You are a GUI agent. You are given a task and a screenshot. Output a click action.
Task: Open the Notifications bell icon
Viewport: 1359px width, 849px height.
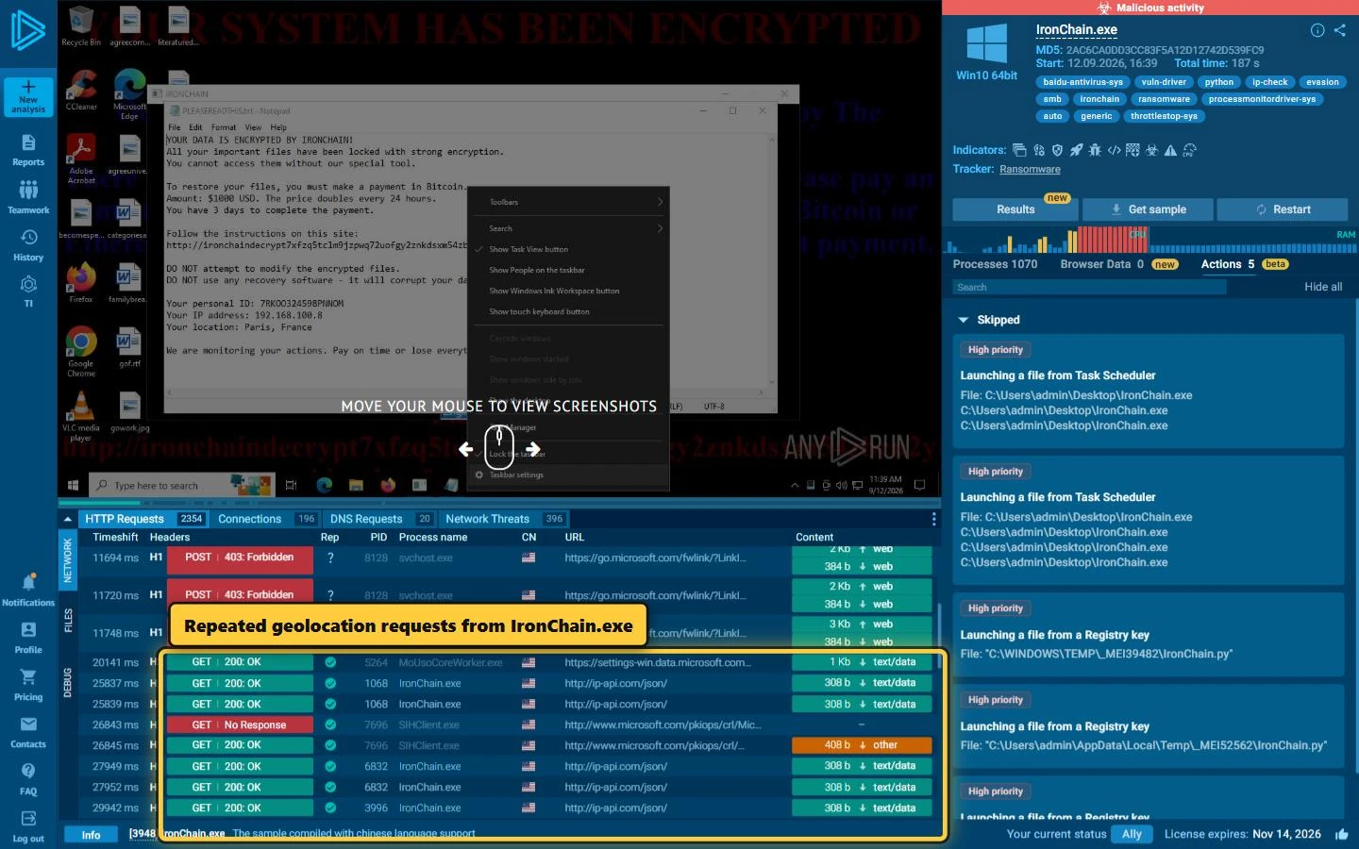[x=28, y=582]
